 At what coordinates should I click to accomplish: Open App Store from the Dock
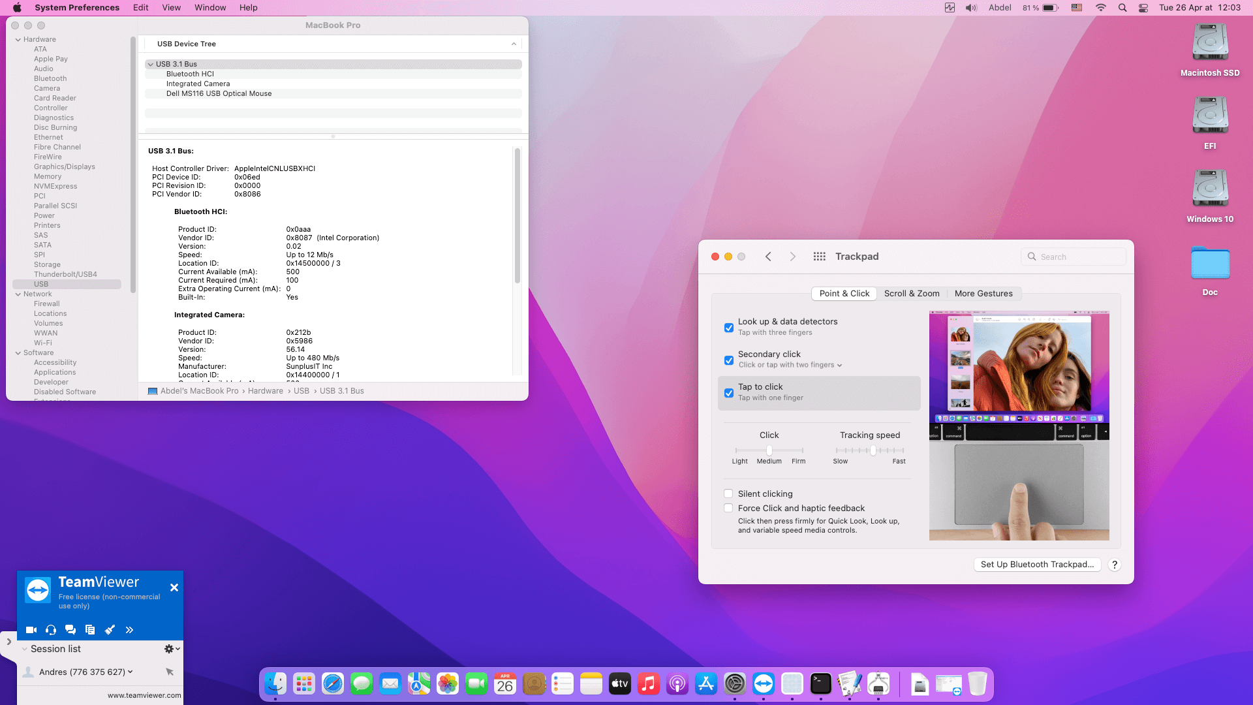tap(706, 684)
